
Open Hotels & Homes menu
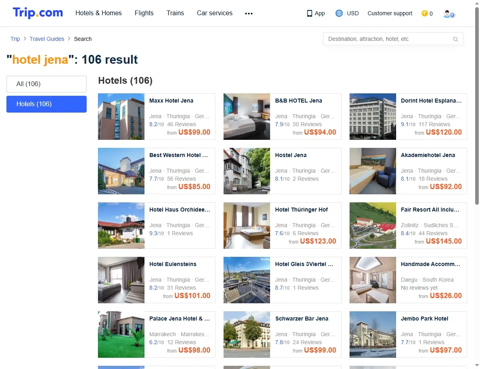pyautogui.click(x=99, y=13)
